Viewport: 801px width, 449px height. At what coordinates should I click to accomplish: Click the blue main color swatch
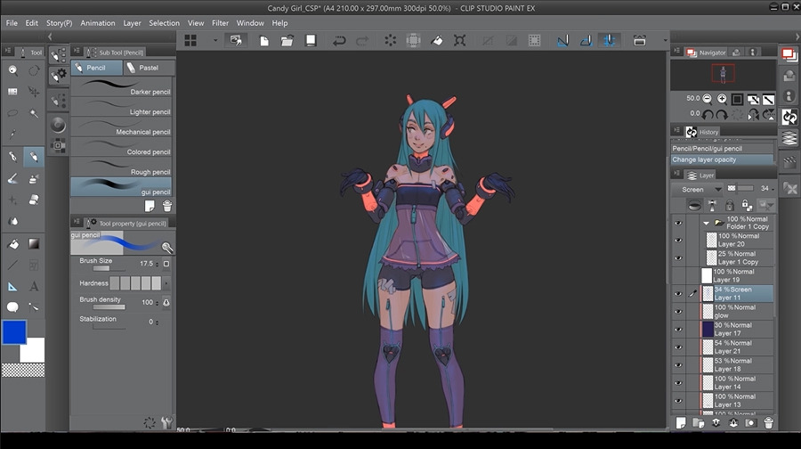(x=14, y=332)
